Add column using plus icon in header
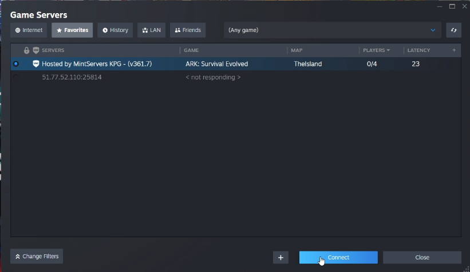The image size is (470, 272). click(454, 50)
